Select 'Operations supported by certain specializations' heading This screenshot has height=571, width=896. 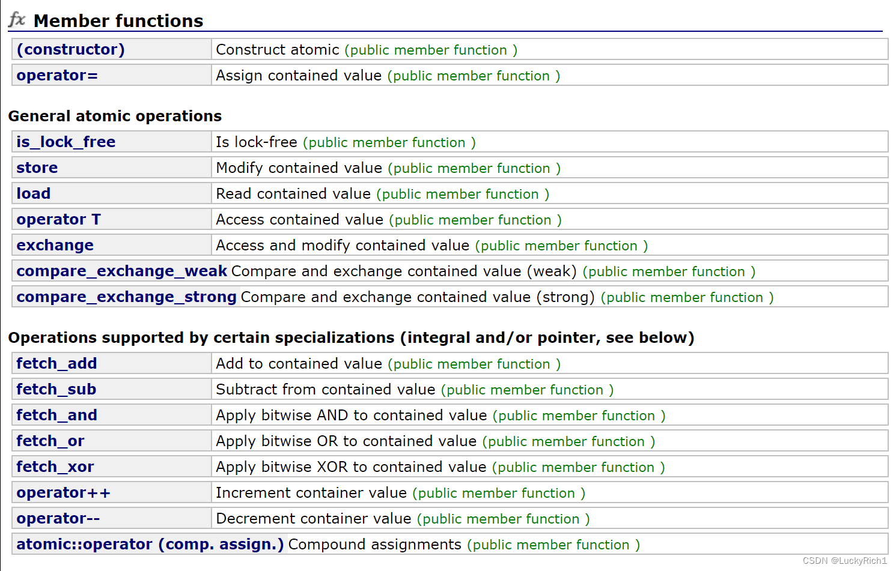coord(352,337)
